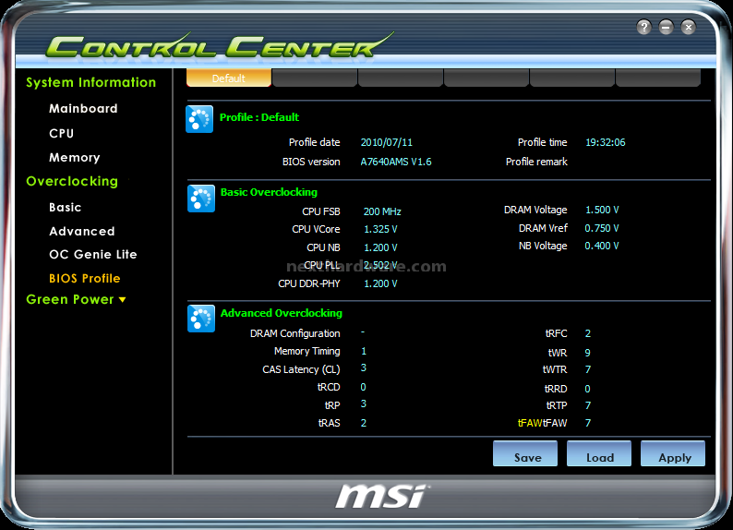Minimize the Control Center window
Viewport: 733px width, 530px height.
click(x=667, y=27)
